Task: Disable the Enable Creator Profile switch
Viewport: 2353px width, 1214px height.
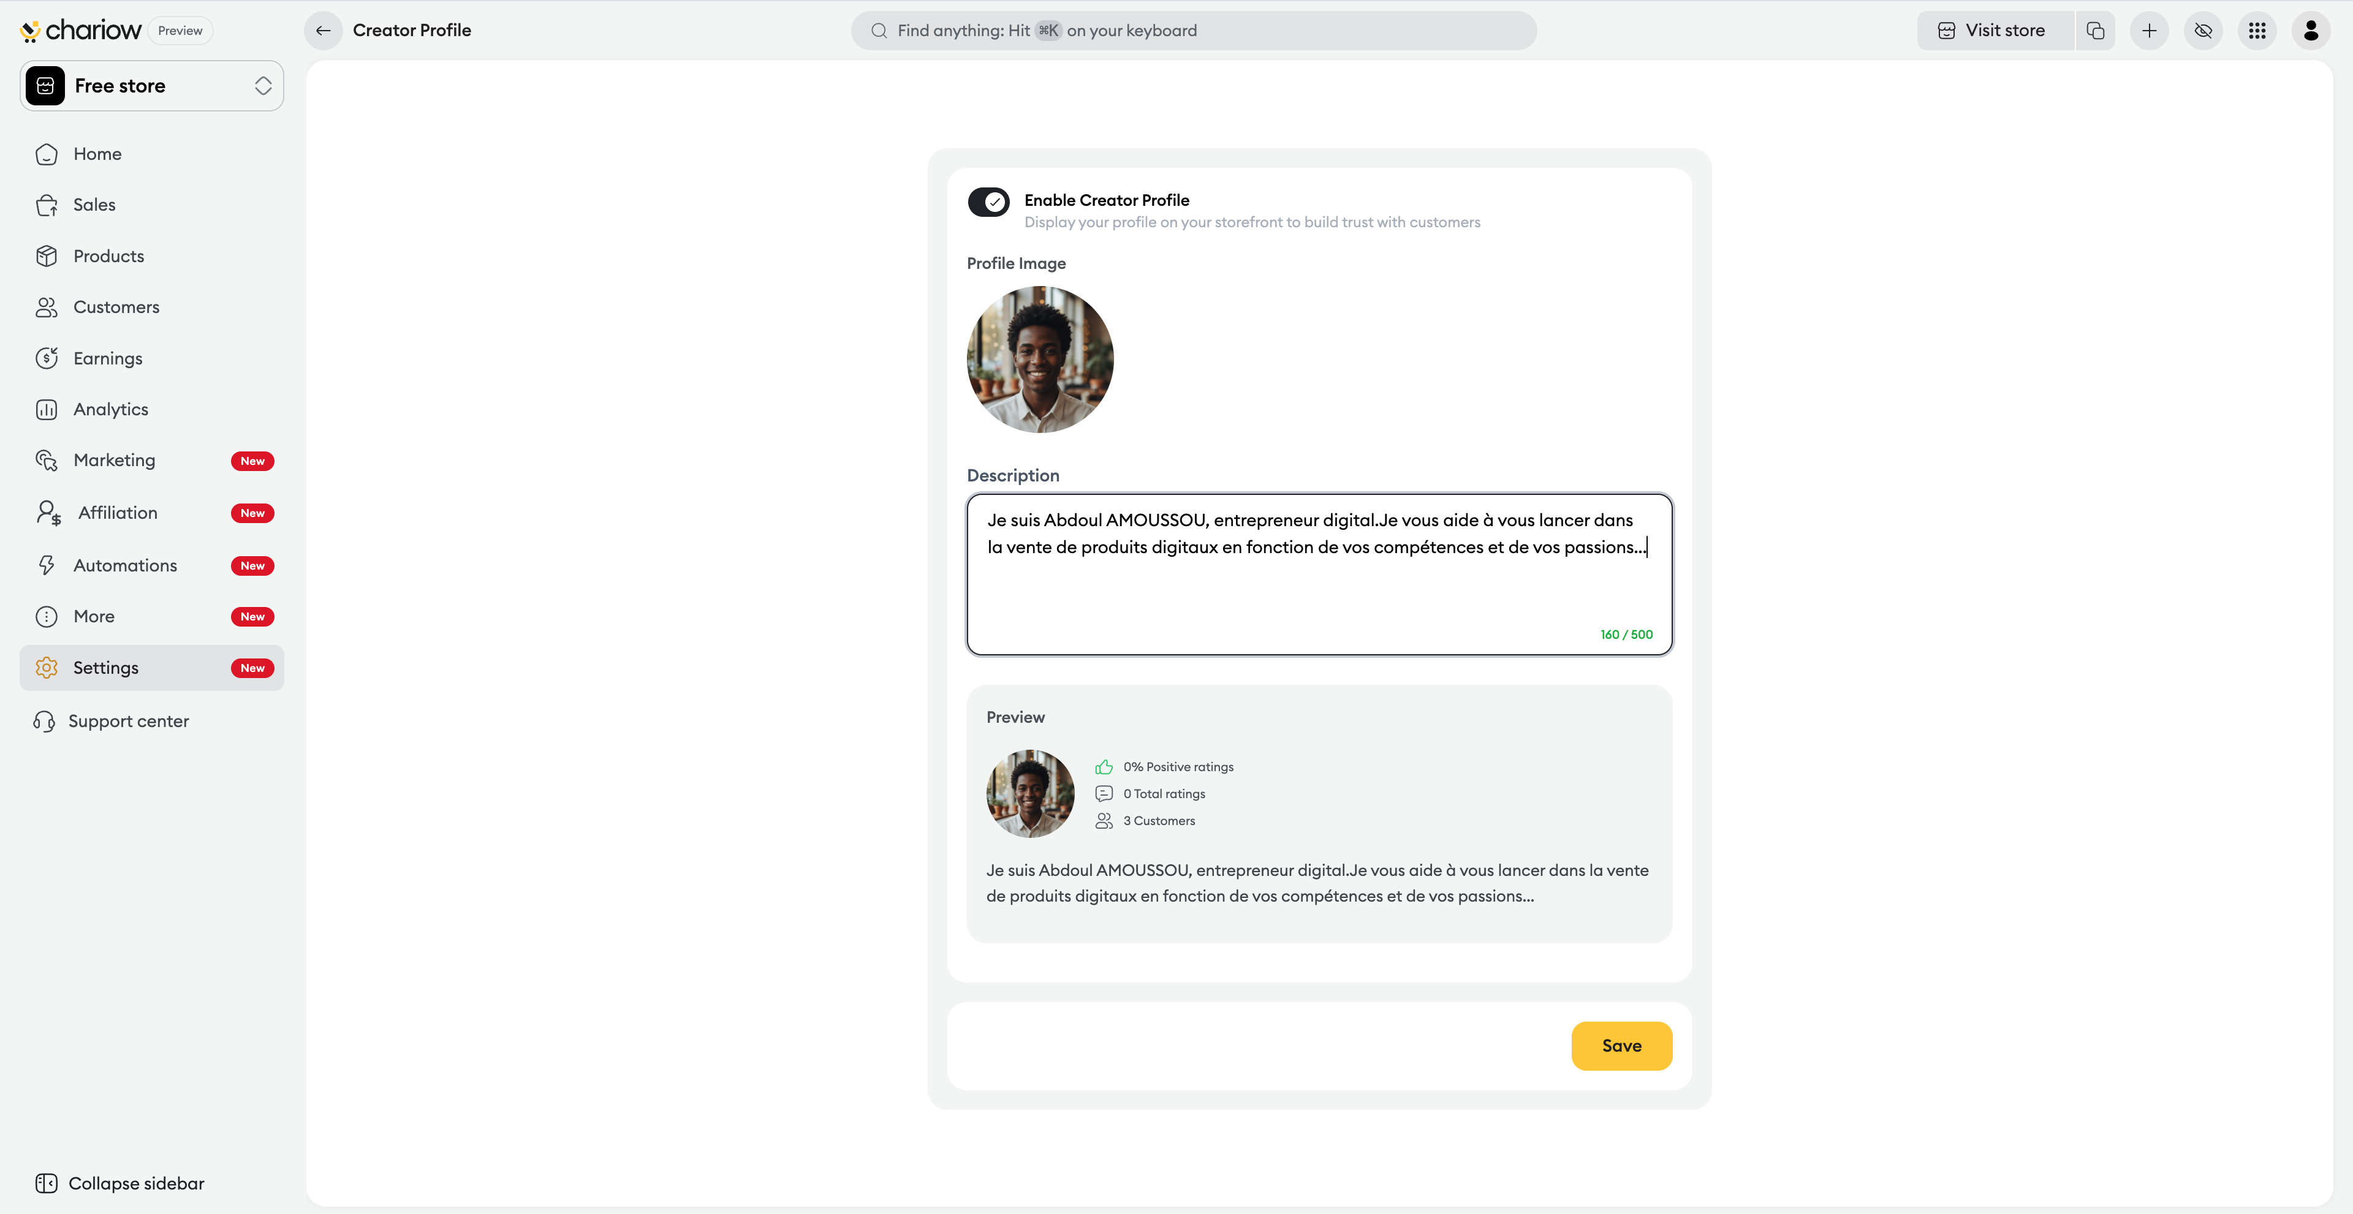Action: pyautogui.click(x=988, y=202)
